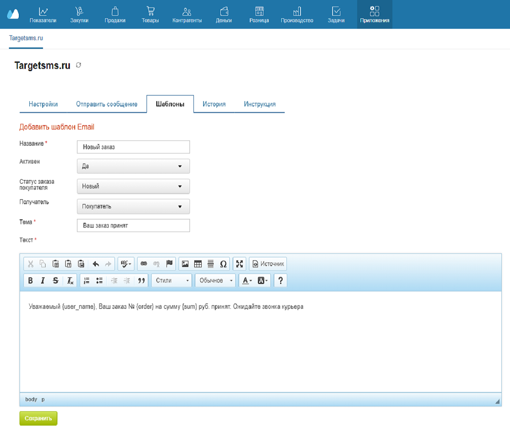
Task: Save the template with the Сохранить button
Action: [x=38, y=418]
